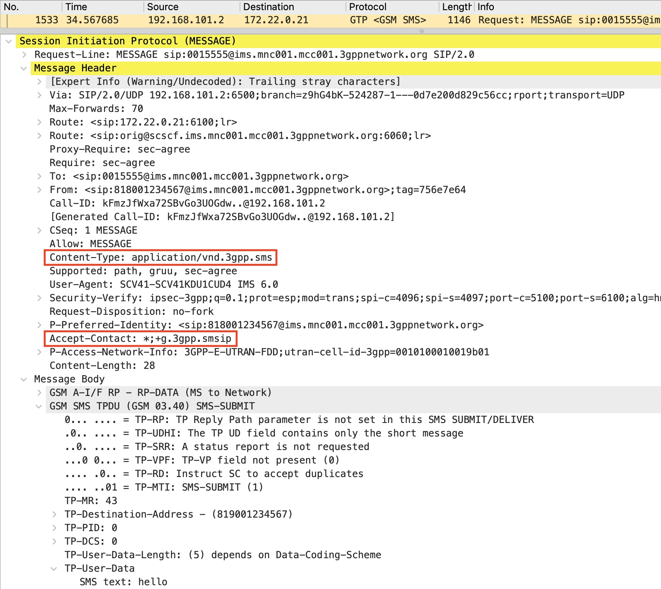Expand the Security-Verify header

[x=39, y=298]
